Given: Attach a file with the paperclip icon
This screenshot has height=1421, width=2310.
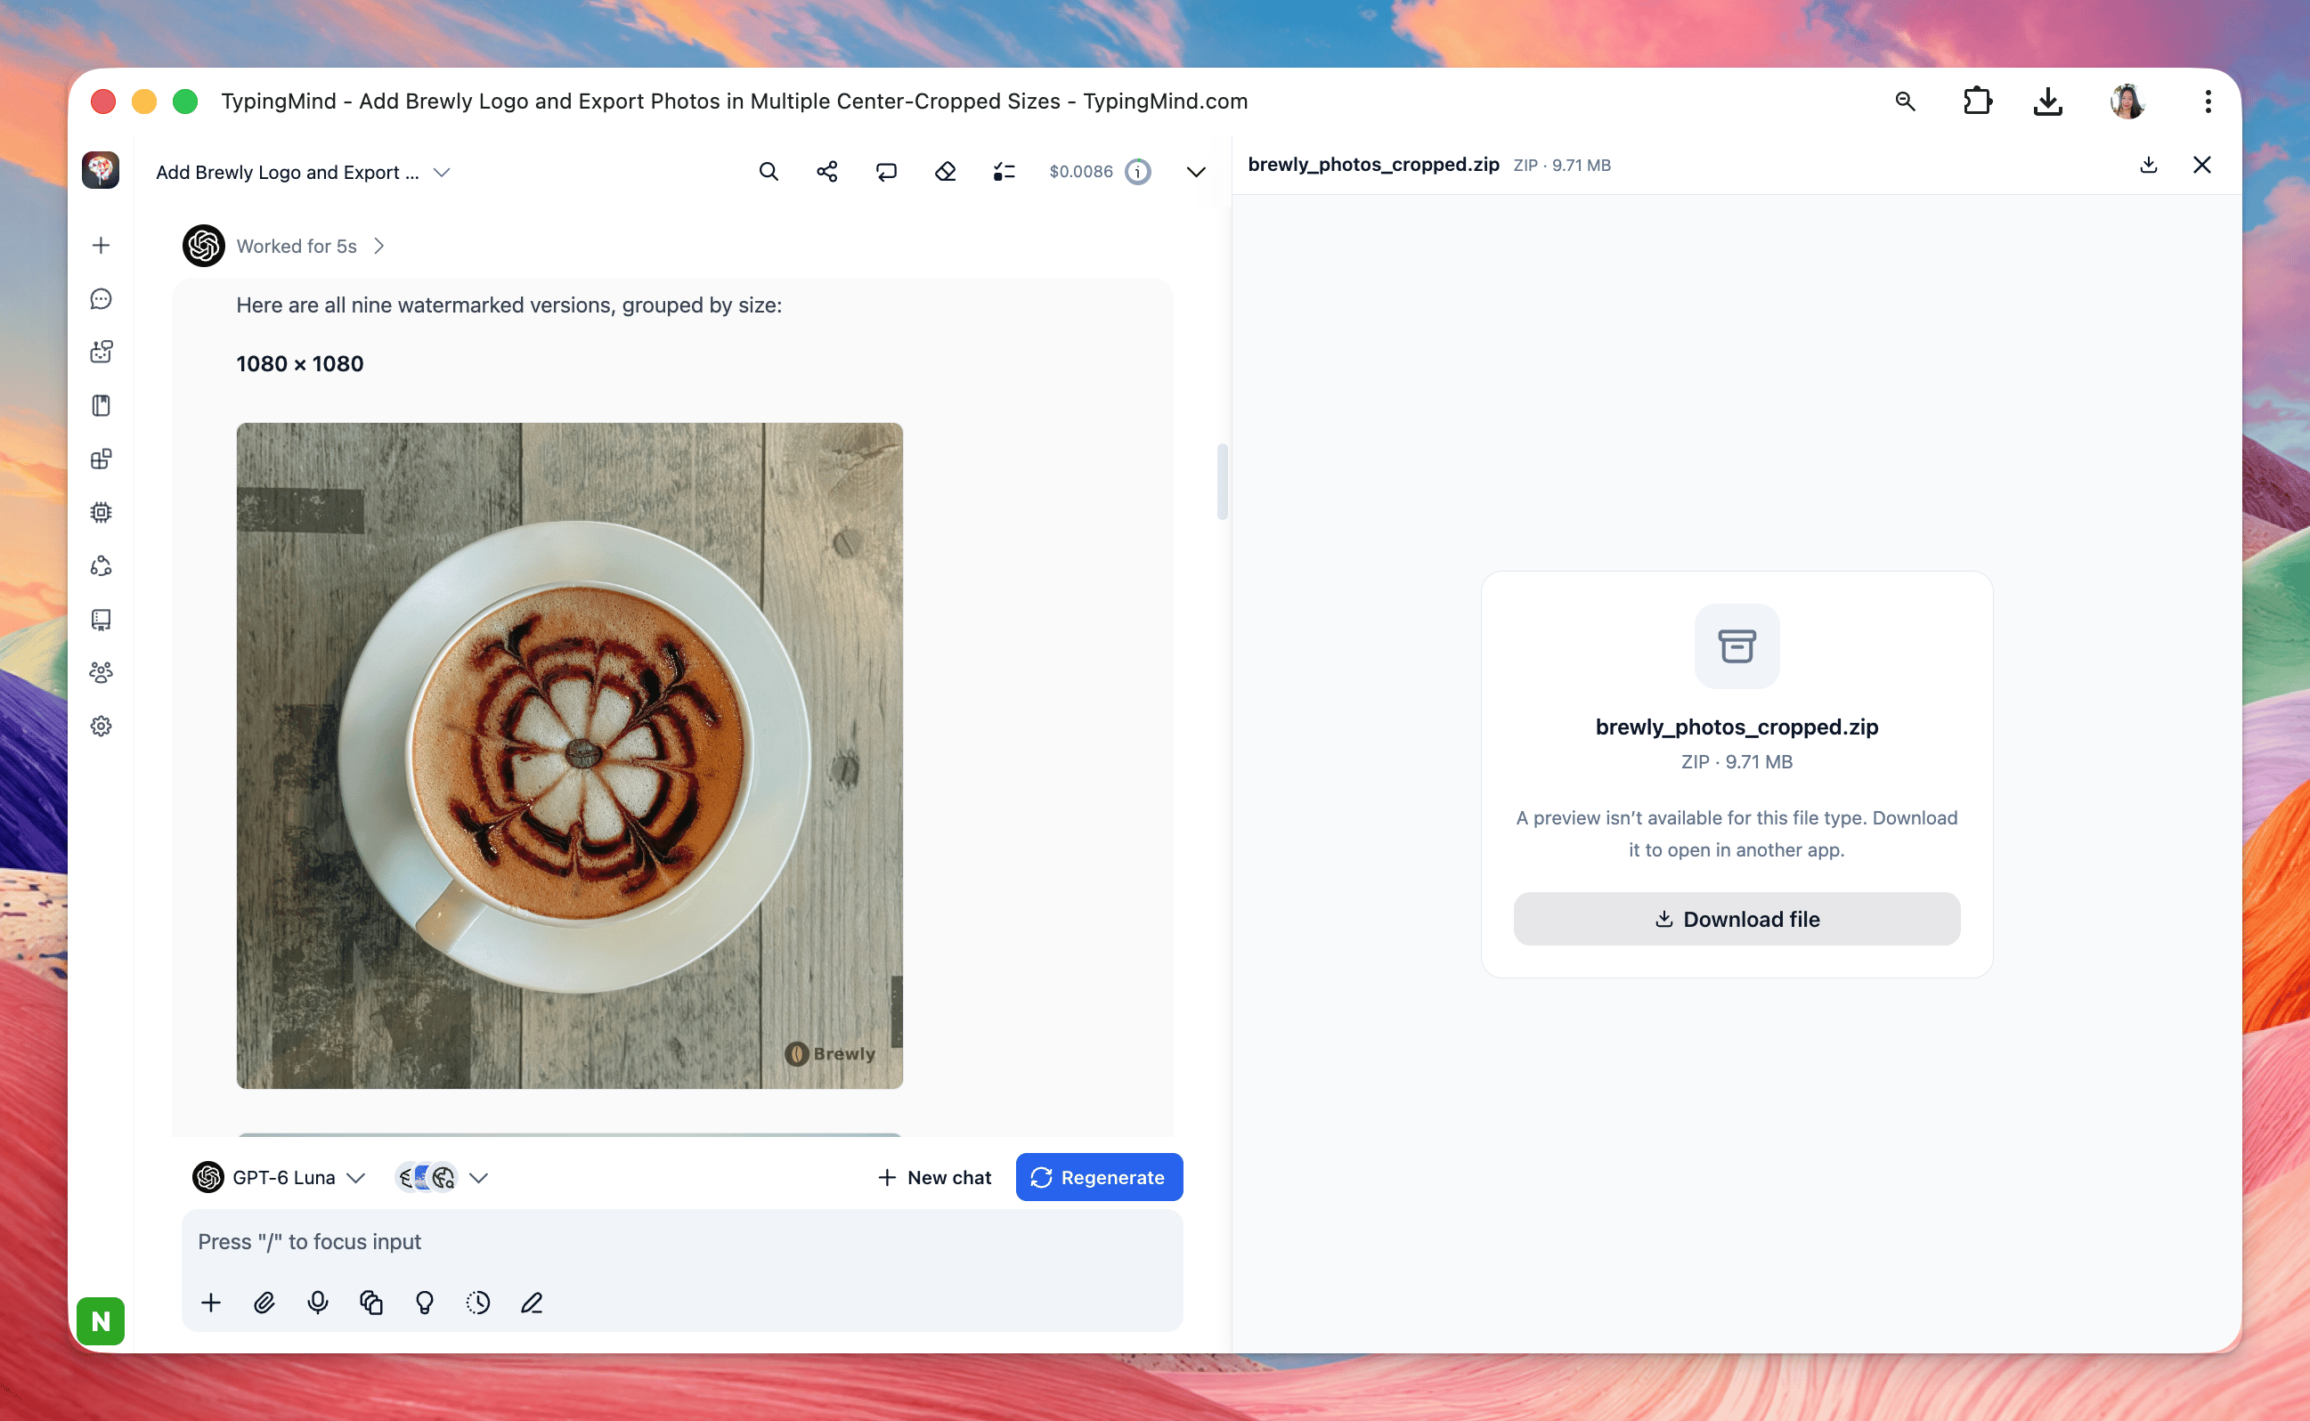Looking at the screenshot, I should point(264,1302).
